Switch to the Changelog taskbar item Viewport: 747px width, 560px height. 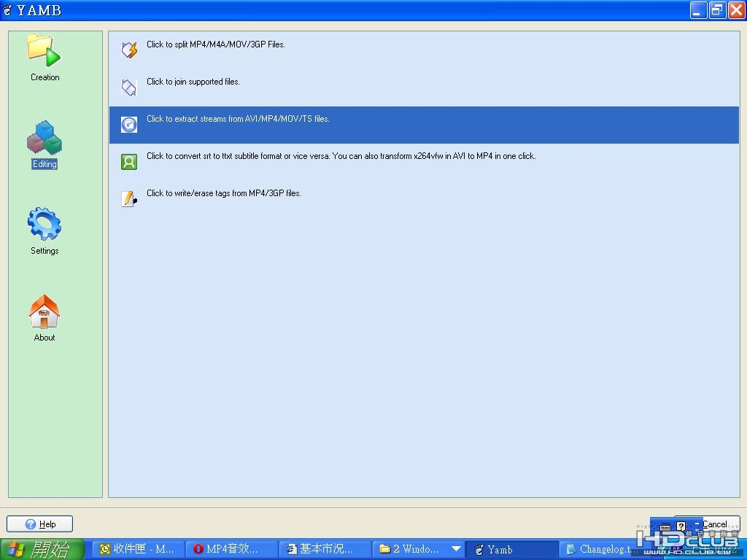[x=600, y=549]
